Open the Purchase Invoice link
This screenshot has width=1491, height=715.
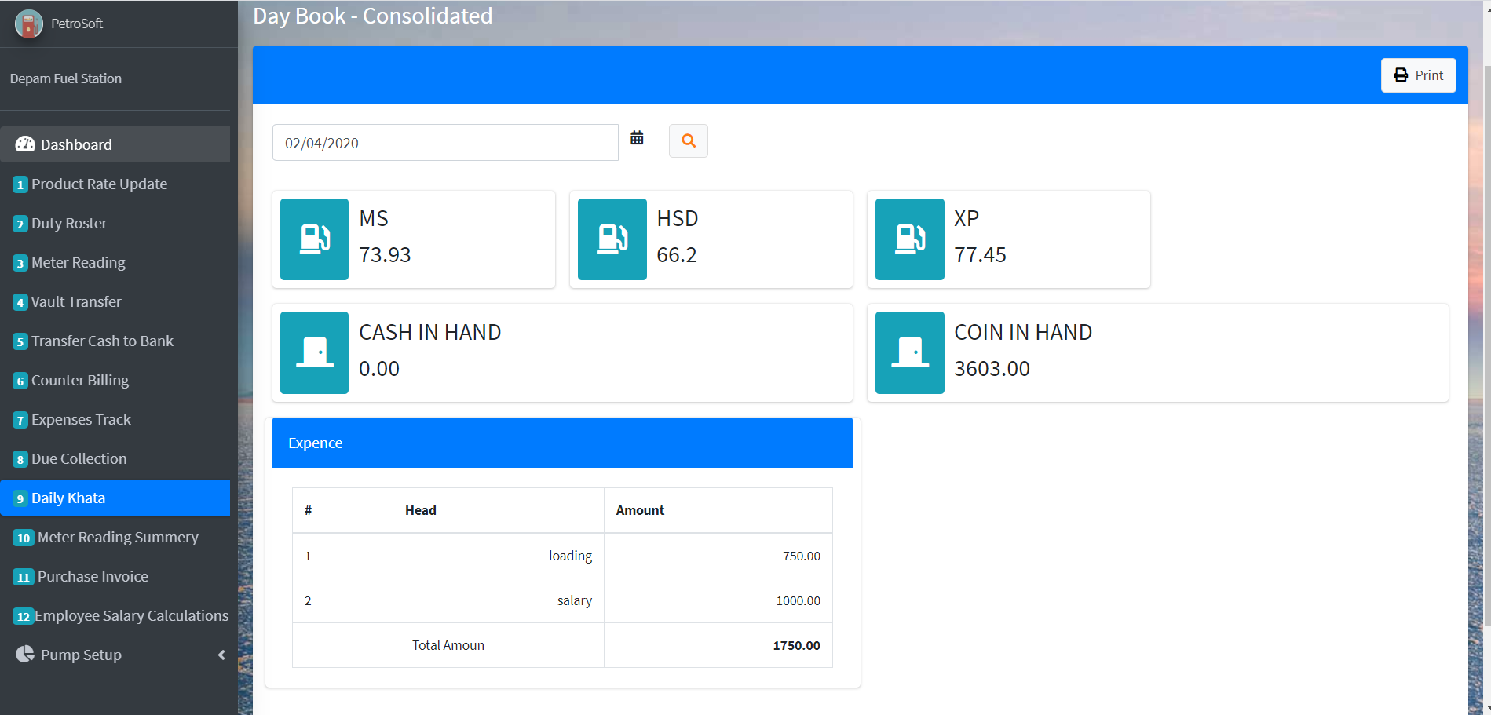[x=93, y=576]
